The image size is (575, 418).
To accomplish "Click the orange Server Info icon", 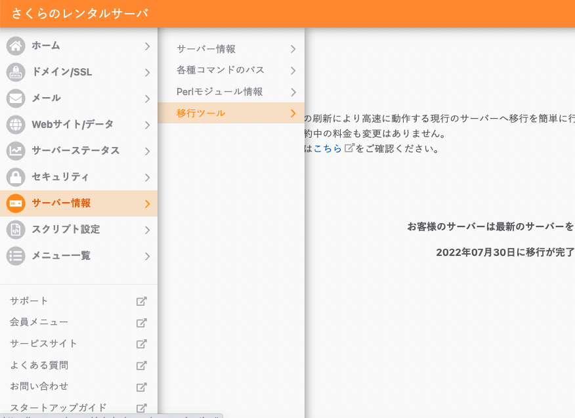I will point(16,203).
